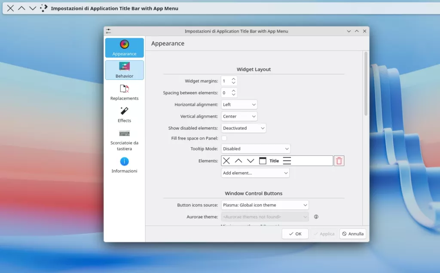Decrease Spacing between elements value
440x273 pixels.
tap(233, 95)
